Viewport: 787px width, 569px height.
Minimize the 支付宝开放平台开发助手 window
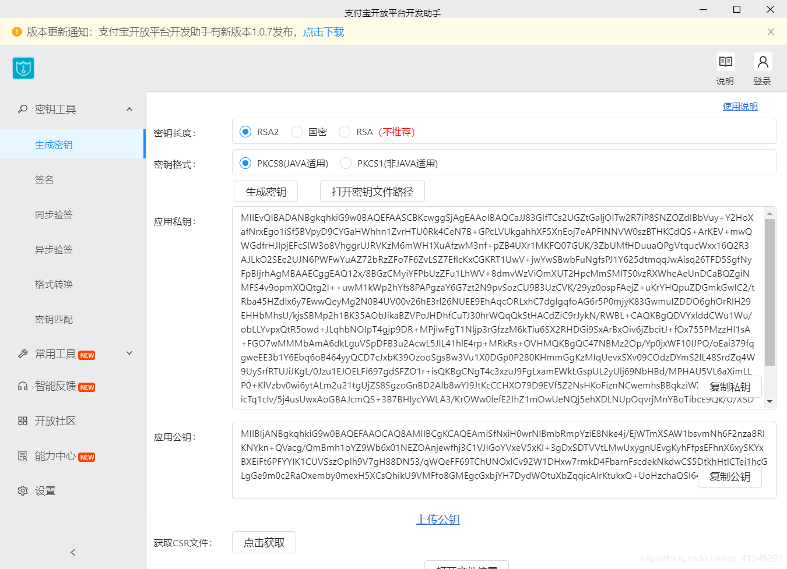pos(703,9)
